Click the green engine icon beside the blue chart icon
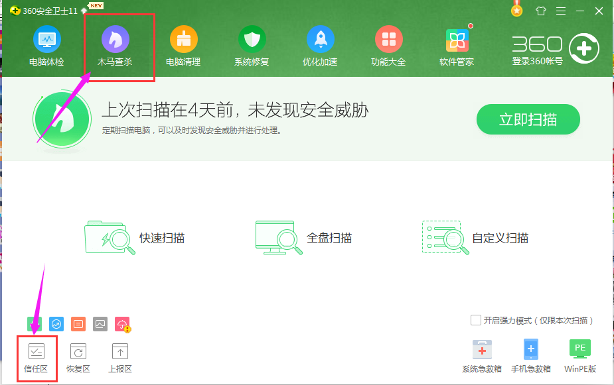 point(35,324)
